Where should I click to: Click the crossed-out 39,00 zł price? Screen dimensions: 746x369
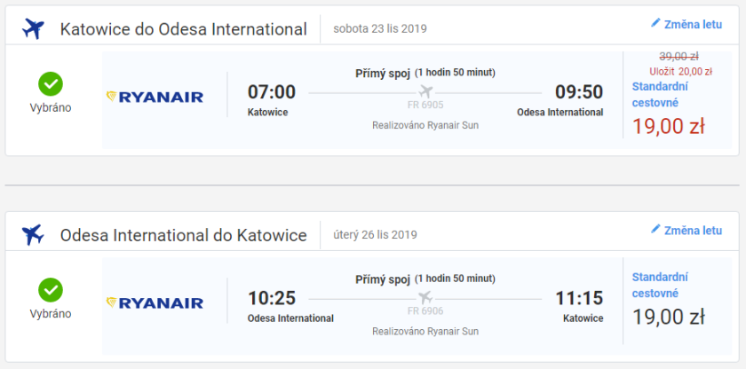pyautogui.click(x=679, y=55)
